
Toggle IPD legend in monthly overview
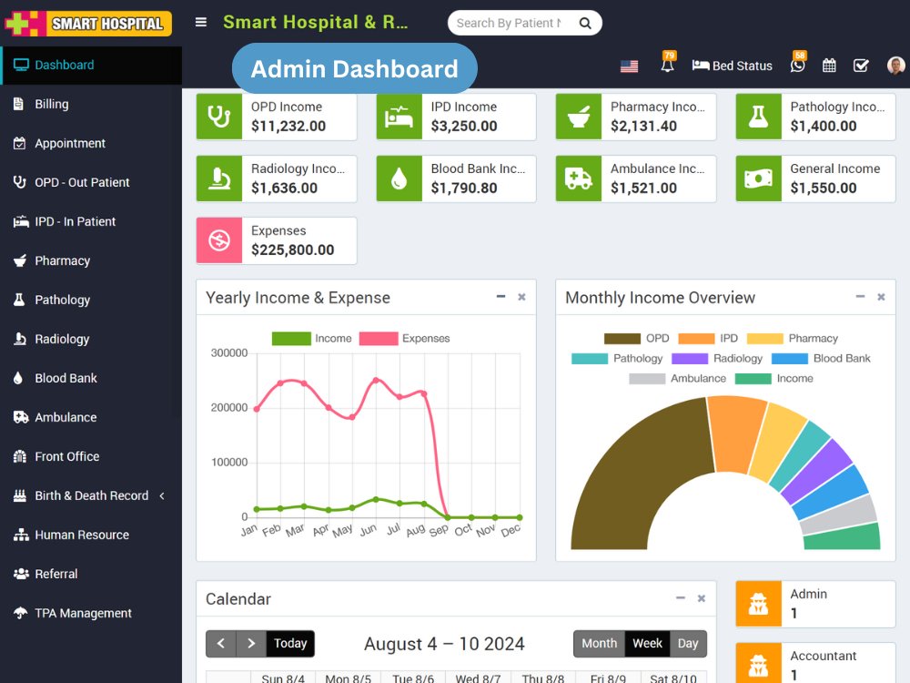click(x=708, y=339)
